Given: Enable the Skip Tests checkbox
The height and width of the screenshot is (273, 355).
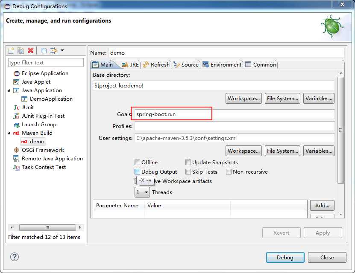Looking at the screenshot, I should click(188, 172).
